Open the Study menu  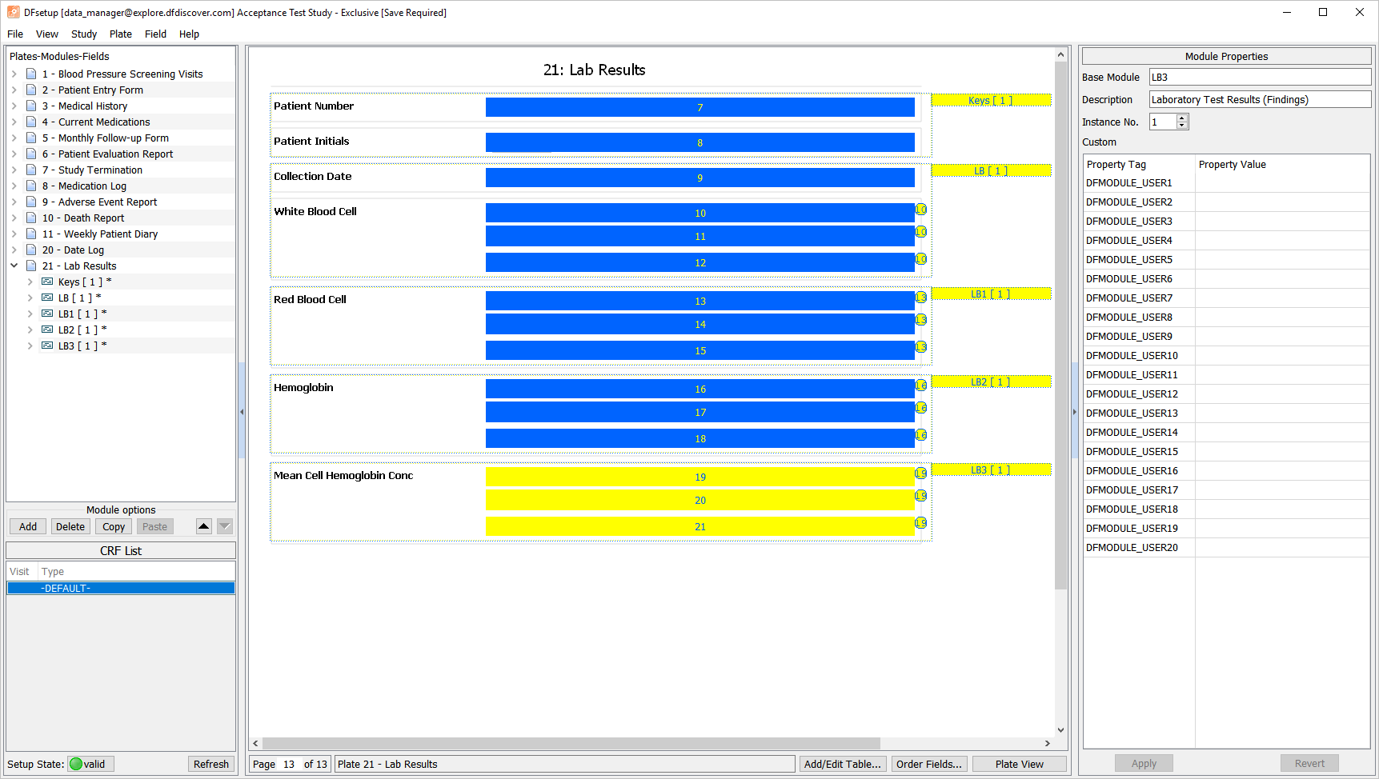(83, 34)
